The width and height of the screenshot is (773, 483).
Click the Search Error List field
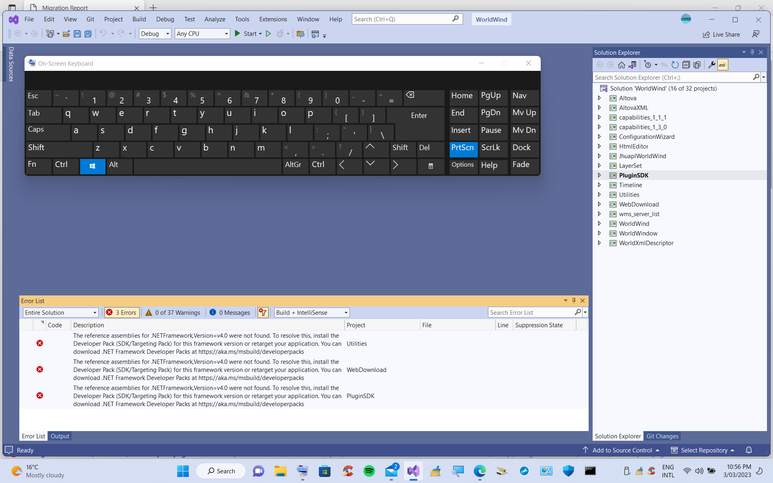point(531,312)
